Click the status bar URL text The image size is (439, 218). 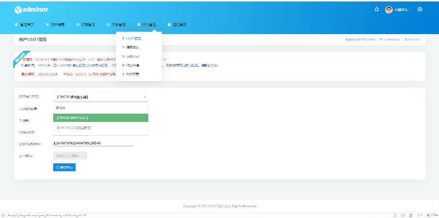47,215
